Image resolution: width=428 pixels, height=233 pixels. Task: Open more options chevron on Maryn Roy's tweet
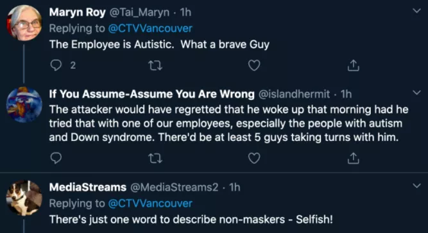coord(416,11)
